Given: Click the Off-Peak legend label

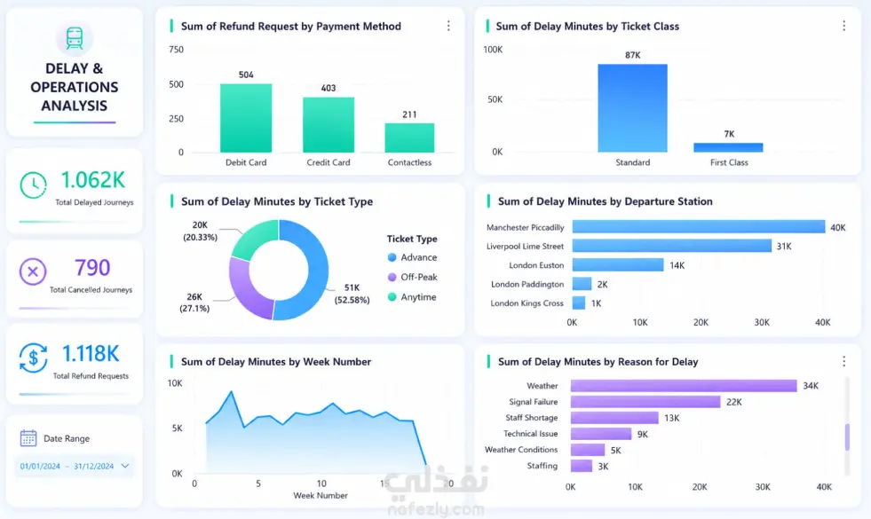Looking at the screenshot, I should point(419,277).
